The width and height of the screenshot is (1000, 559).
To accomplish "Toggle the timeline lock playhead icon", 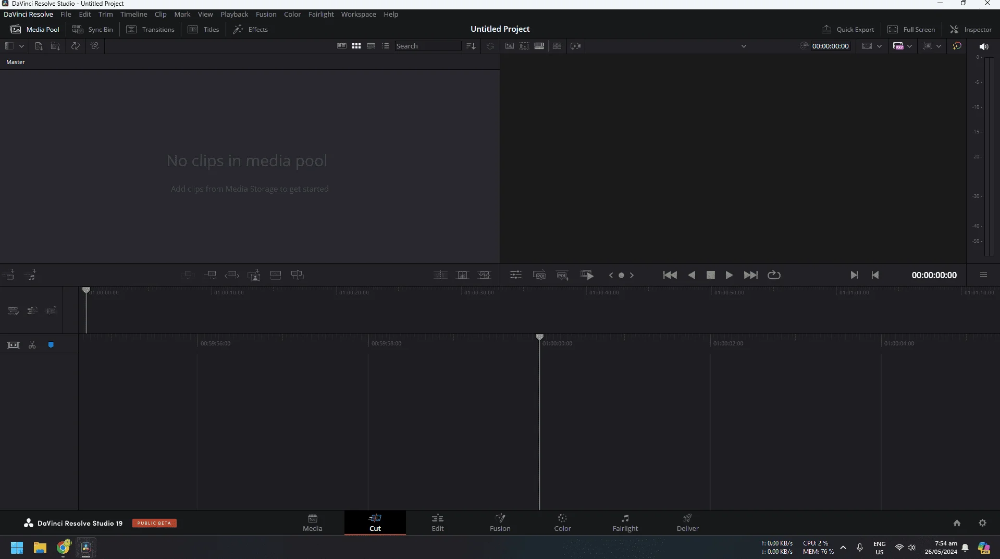I will click(x=13, y=345).
